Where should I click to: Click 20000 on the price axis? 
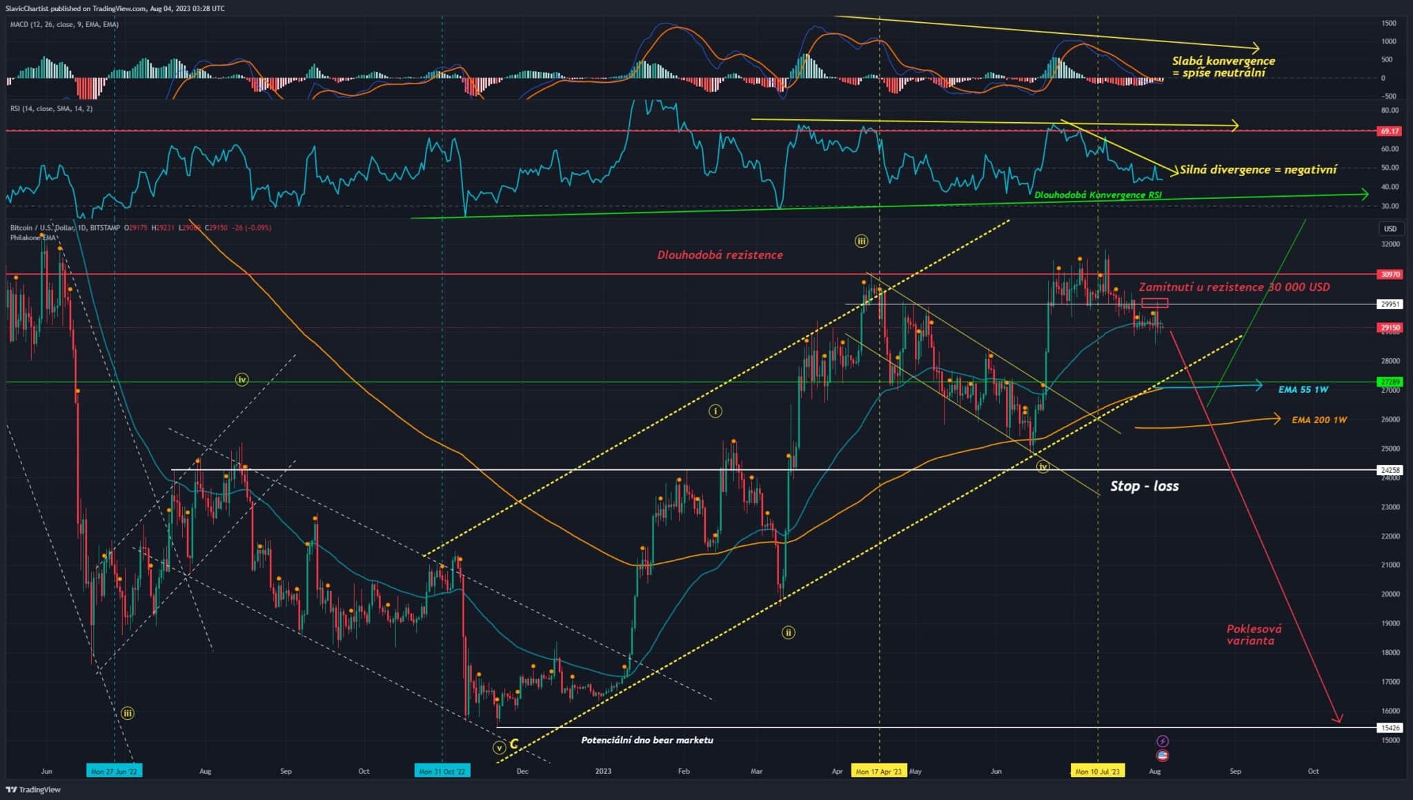click(x=1390, y=594)
